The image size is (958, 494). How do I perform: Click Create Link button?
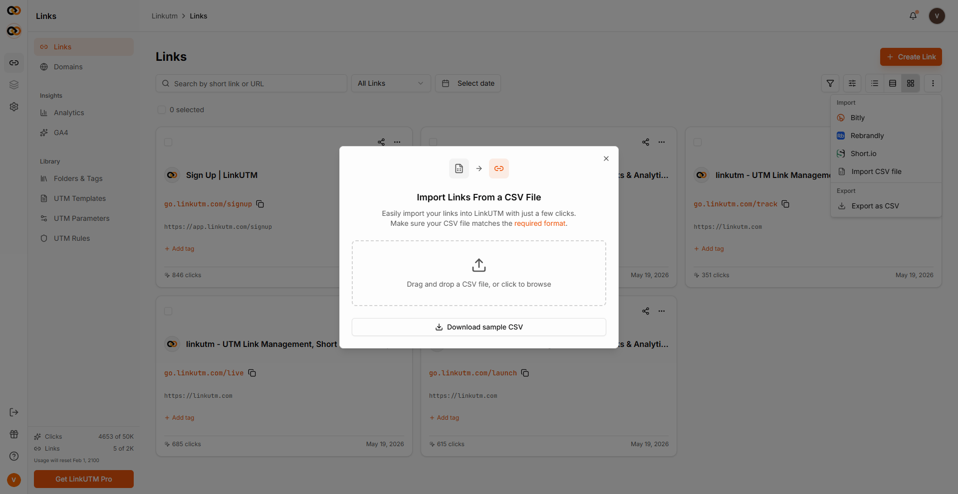(x=911, y=57)
